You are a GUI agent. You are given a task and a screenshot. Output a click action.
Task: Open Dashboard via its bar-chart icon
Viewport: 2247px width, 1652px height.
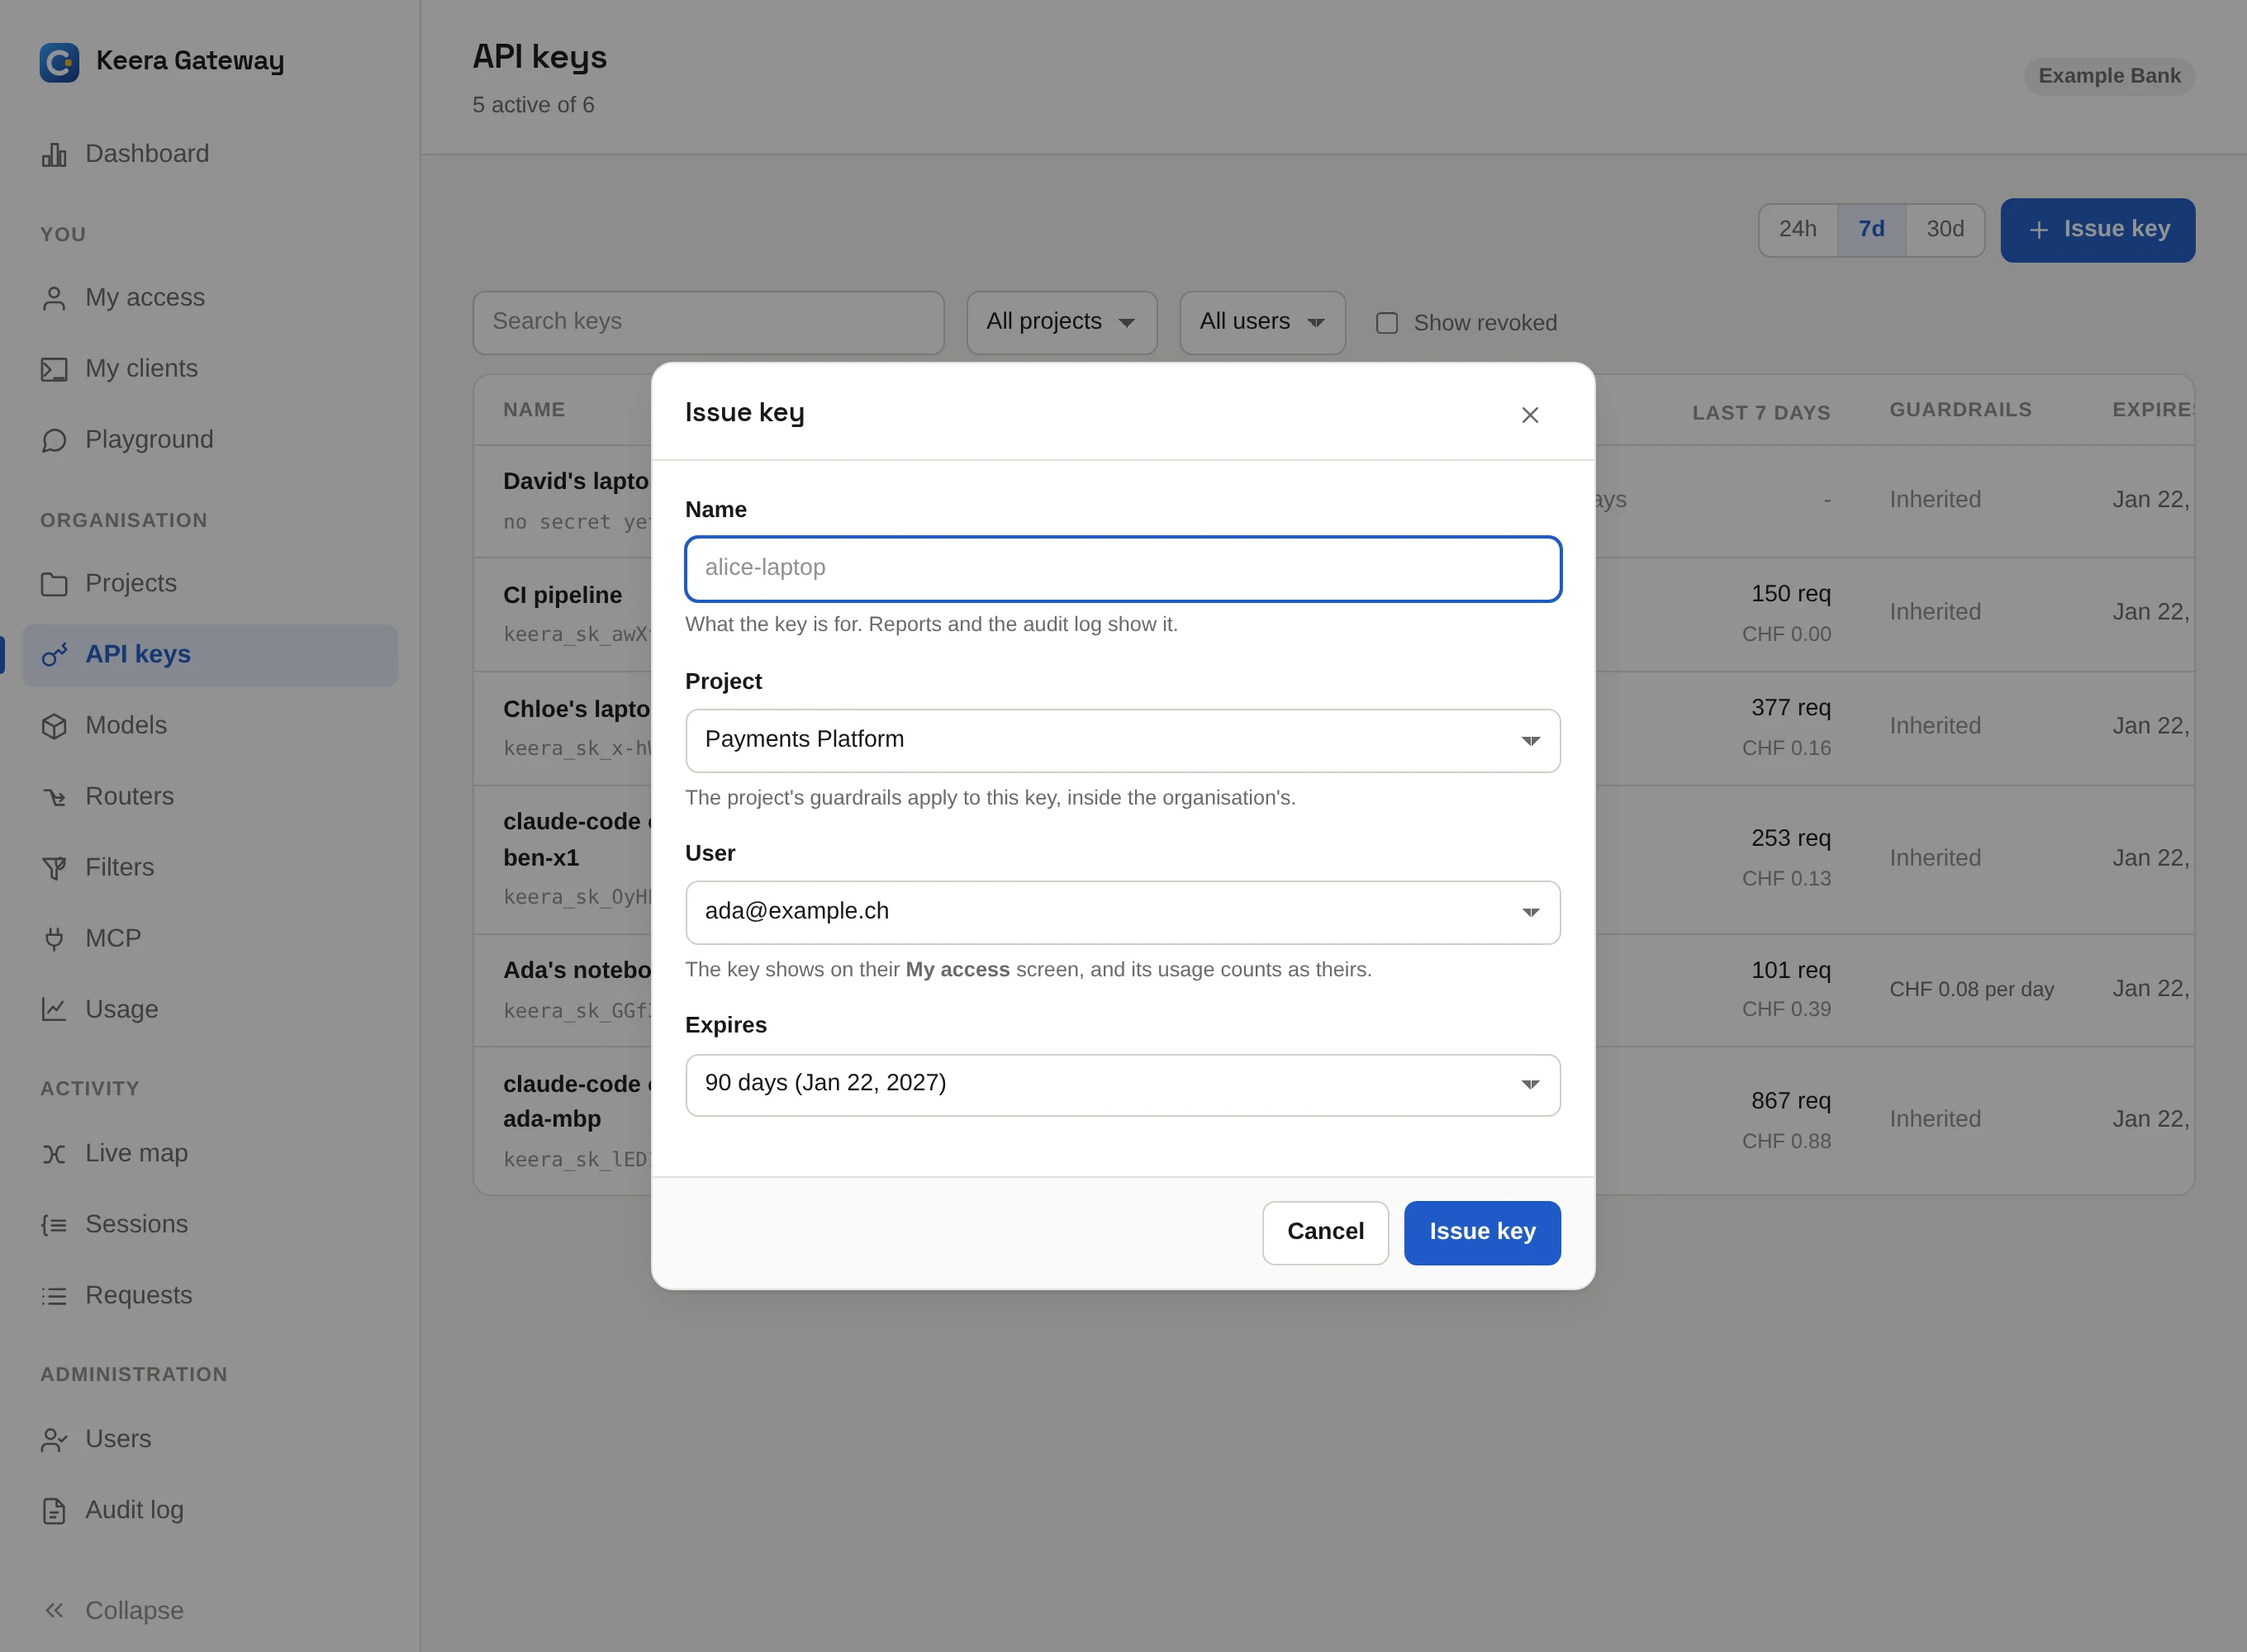click(x=54, y=154)
